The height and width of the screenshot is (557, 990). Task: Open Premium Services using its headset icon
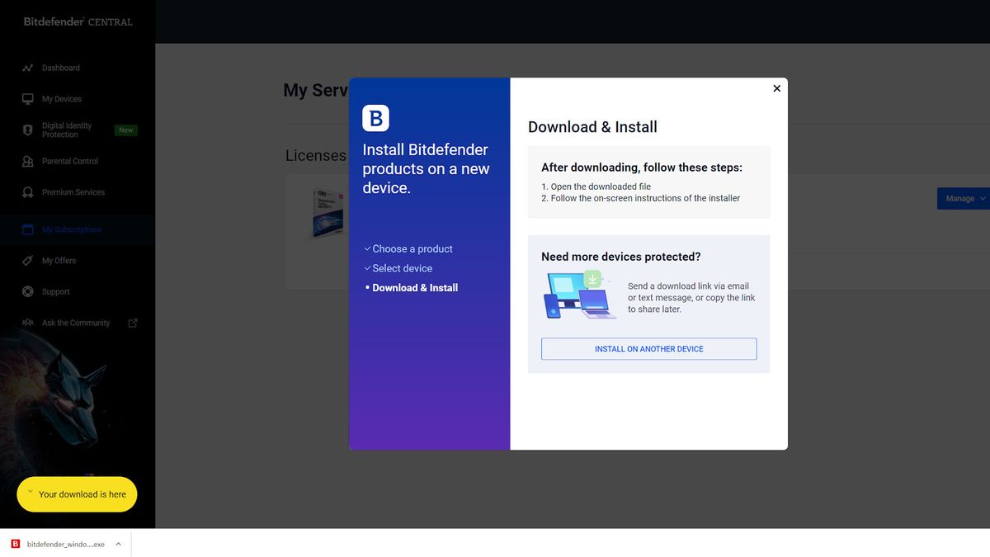click(27, 192)
